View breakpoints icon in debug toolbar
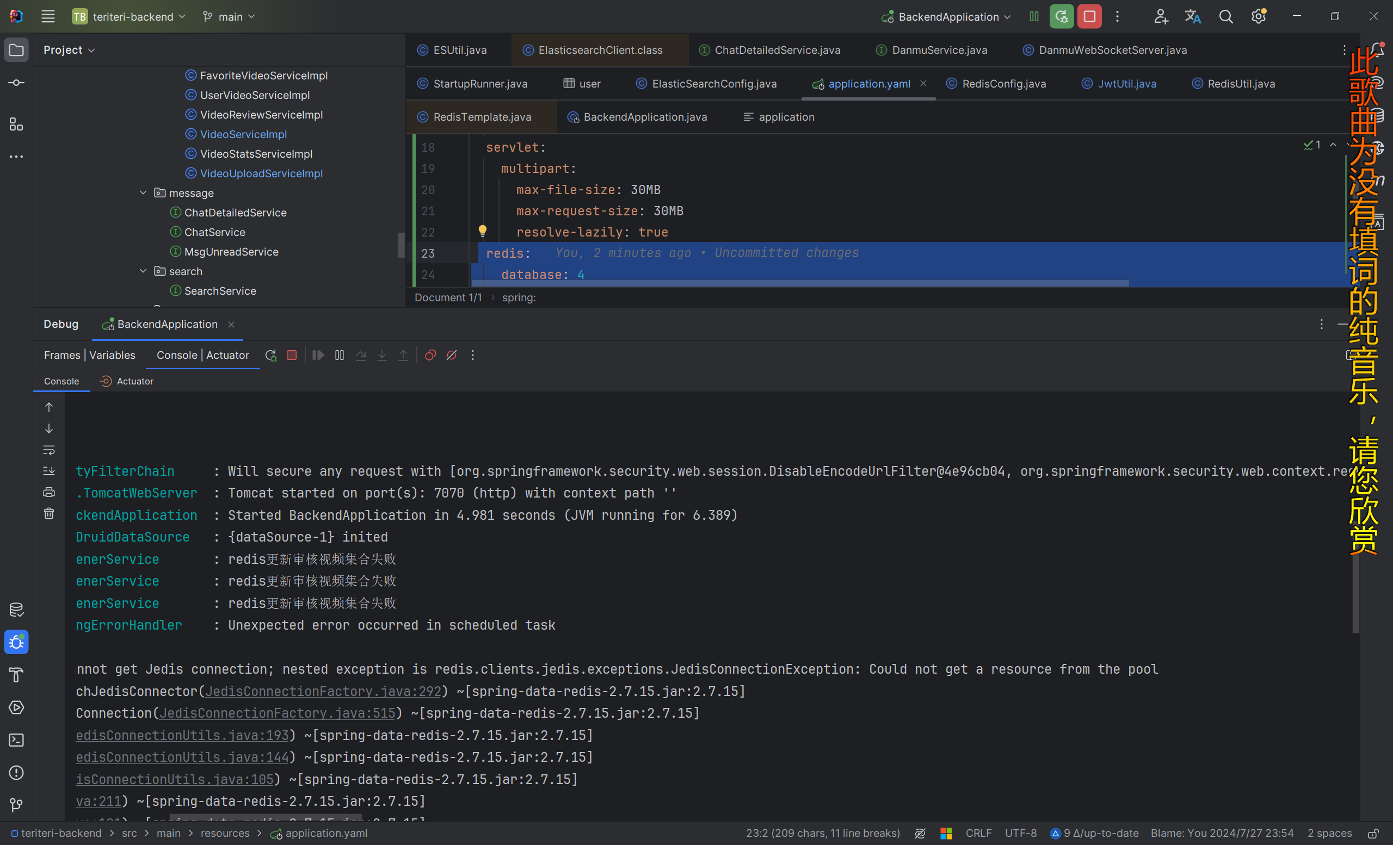1393x845 pixels. point(430,355)
